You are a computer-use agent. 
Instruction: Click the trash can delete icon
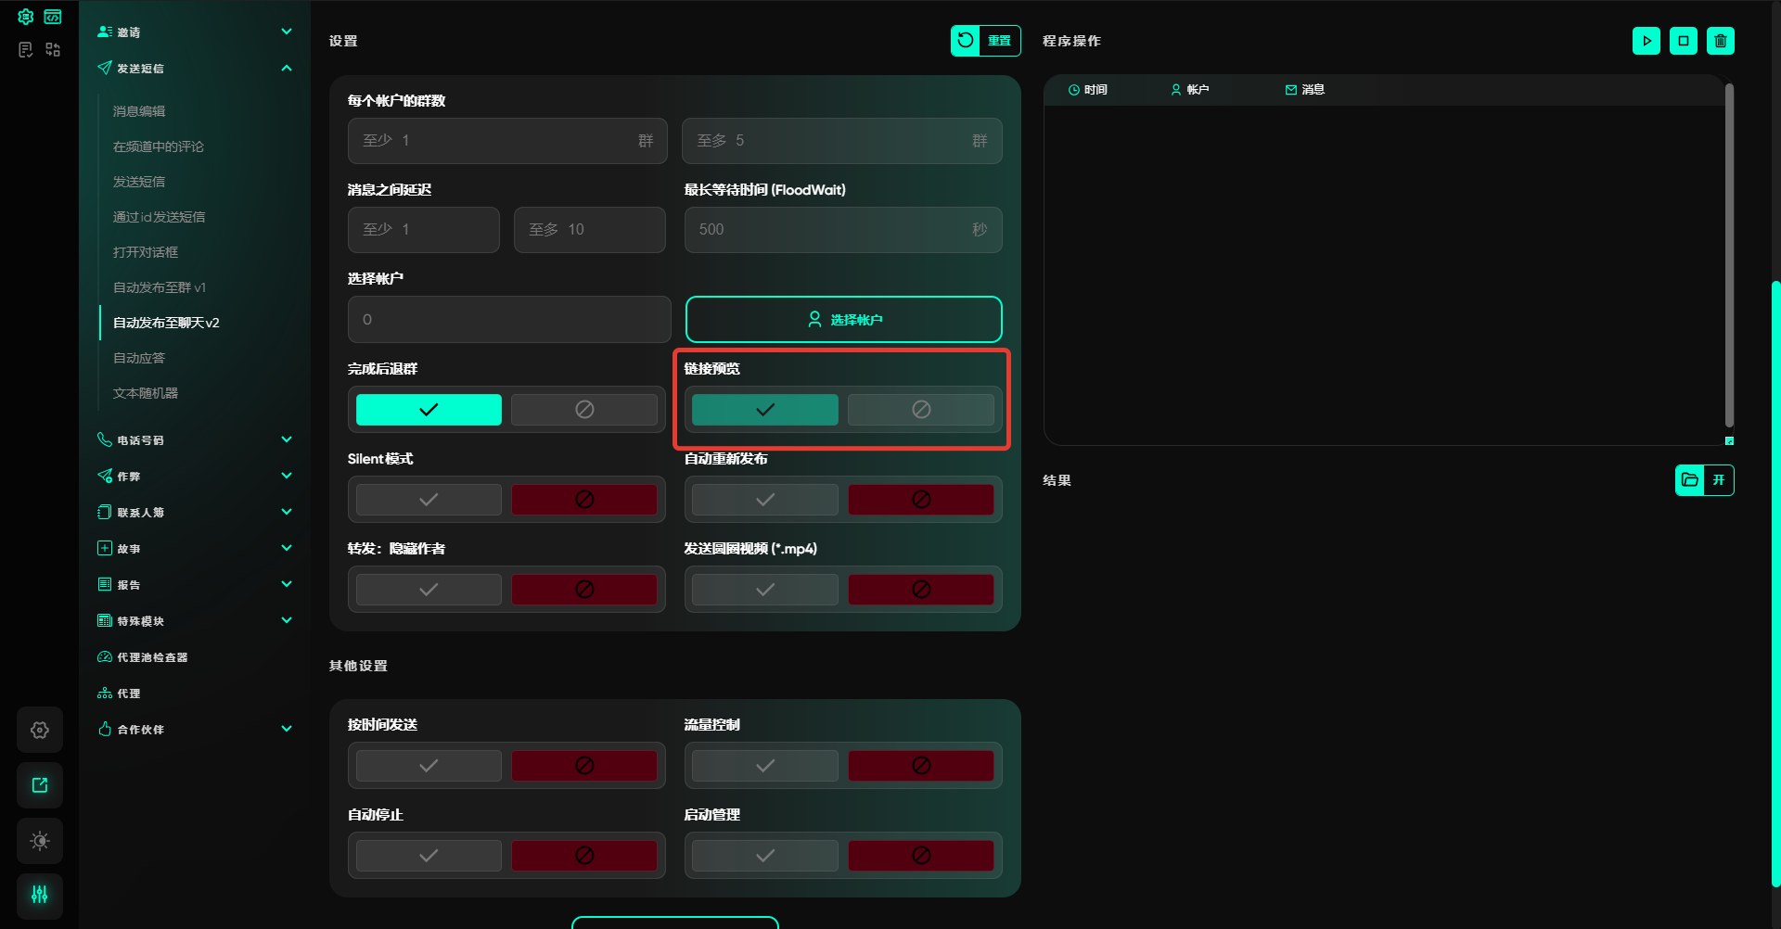[x=1720, y=41]
